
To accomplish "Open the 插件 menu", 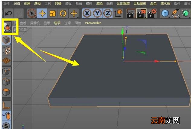I will point(177,4).
